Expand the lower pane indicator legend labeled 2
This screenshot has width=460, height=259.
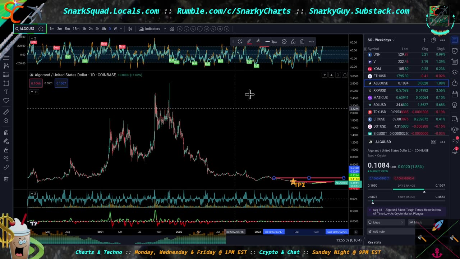(x=33, y=194)
